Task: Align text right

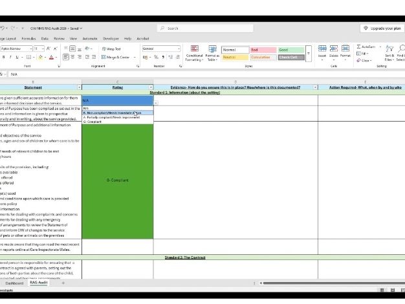Action: coord(80,57)
